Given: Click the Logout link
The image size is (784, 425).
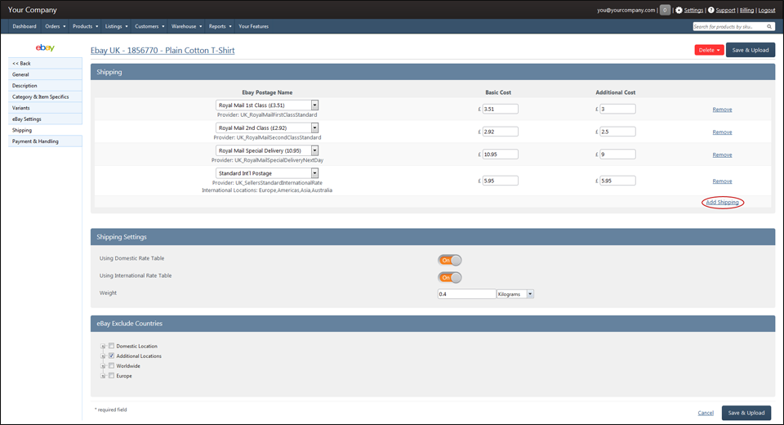Looking at the screenshot, I should (x=767, y=10).
